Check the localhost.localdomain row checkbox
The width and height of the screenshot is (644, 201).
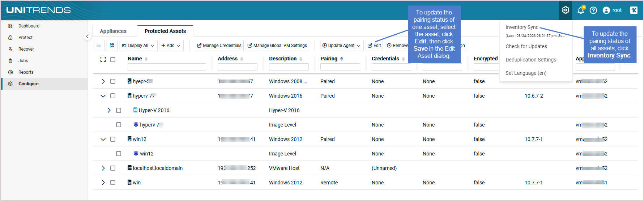(x=113, y=168)
